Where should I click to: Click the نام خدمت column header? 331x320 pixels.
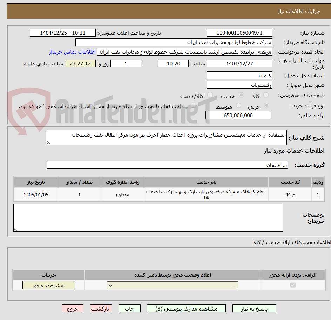(x=206, y=182)
